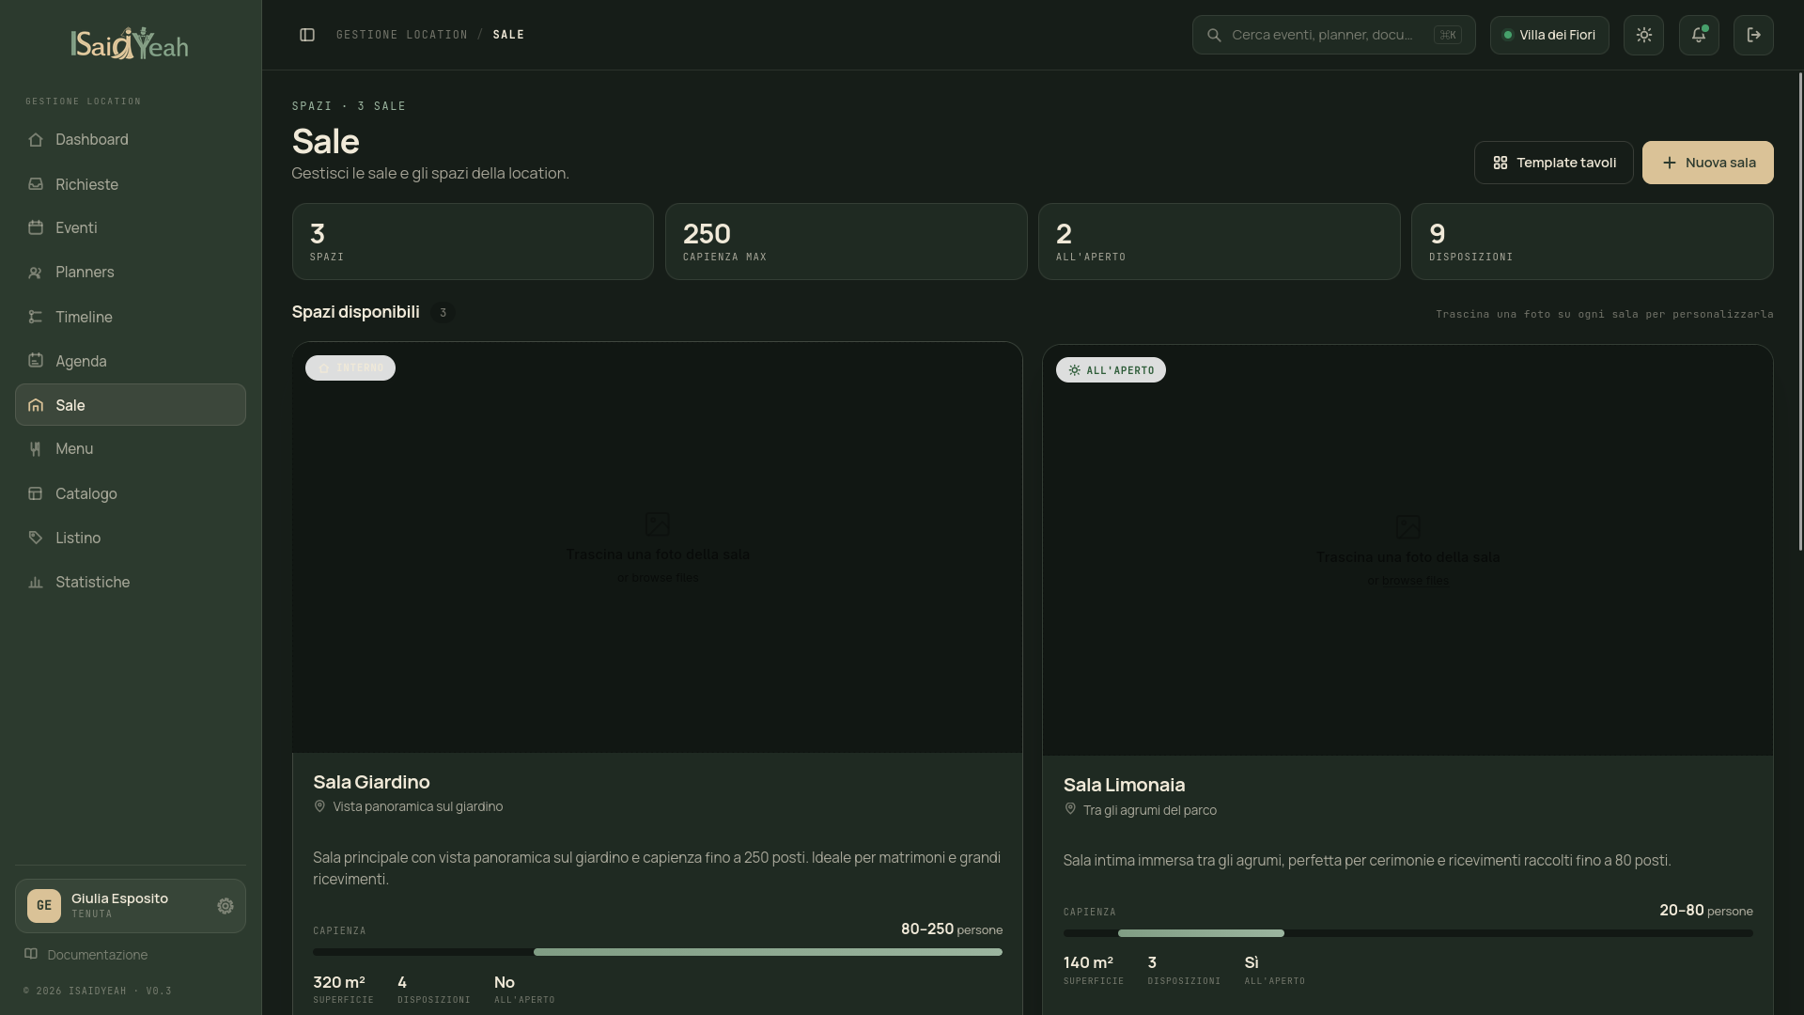The height and width of the screenshot is (1015, 1804).
Task: Open the Listino page
Action: [131, 538]
